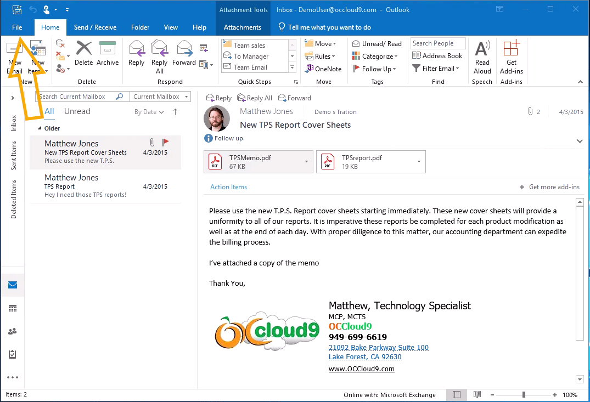Open TPSreport.pdf attachment dropdown arrow
The width and height of the screenshot is (590, 402).
(x=419, y=162)
